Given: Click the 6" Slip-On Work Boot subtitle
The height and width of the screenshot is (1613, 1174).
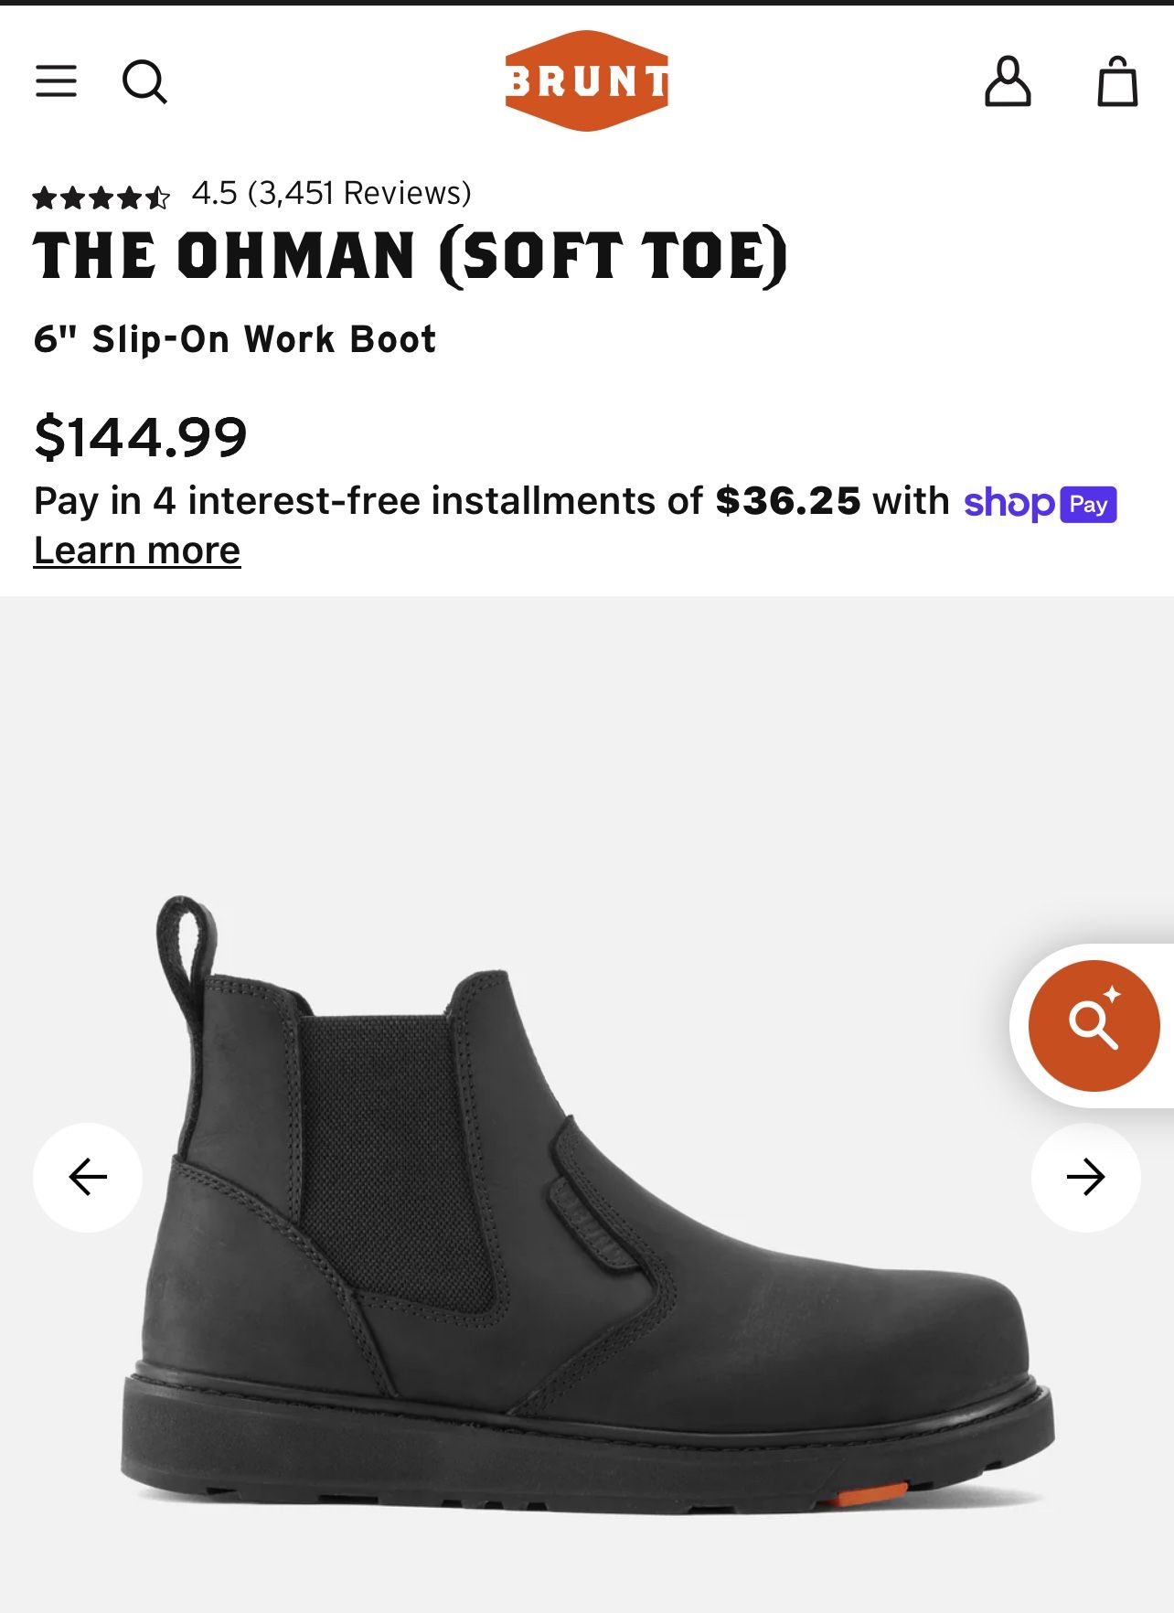Looking at the screenshot, I should tap(235, 339).
